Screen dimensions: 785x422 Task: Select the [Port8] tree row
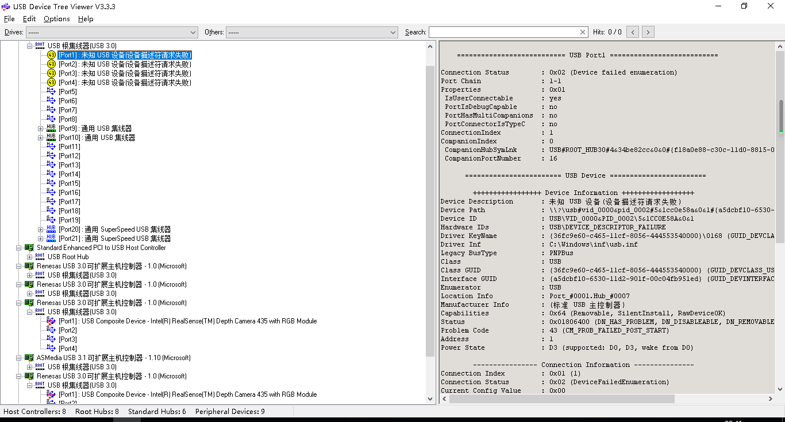click(68, 119)
